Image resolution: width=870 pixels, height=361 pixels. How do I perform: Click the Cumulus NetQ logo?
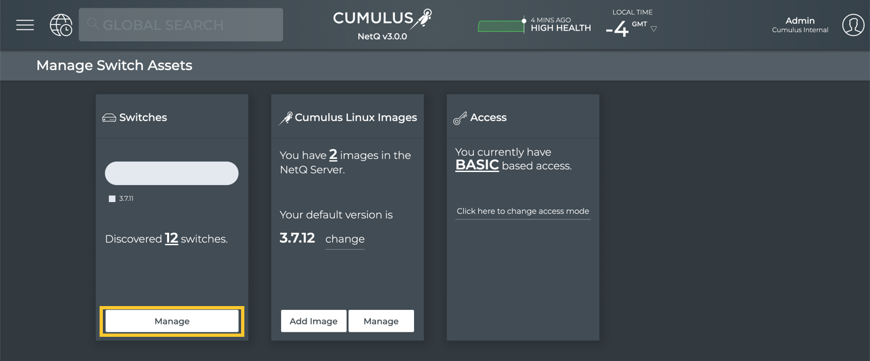point(382,25)
